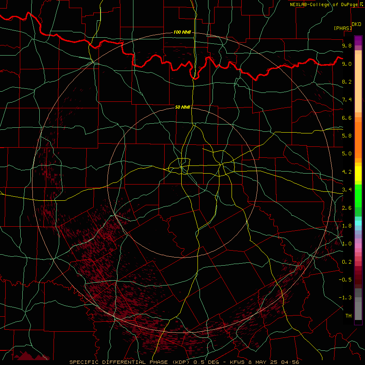
Task: Click the -0.5 legend value
Action: pos(345,280)
